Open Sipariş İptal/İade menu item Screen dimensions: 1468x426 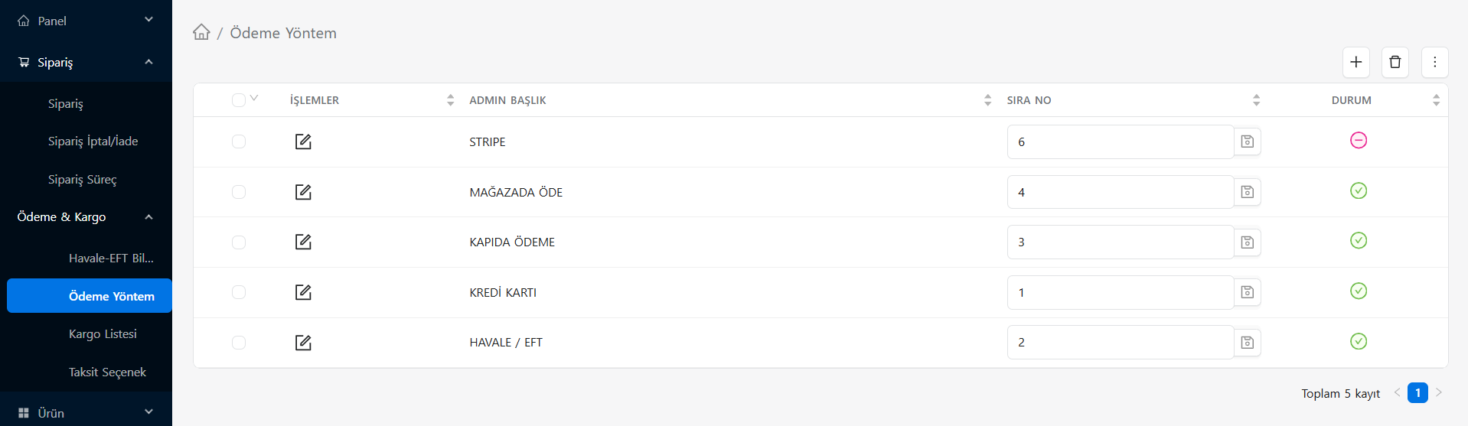pyautogui.click(x=93, y=141)
